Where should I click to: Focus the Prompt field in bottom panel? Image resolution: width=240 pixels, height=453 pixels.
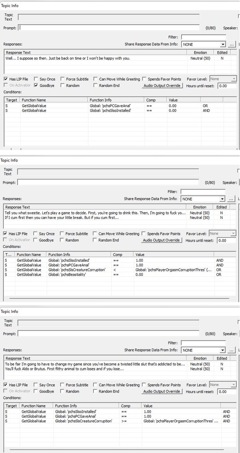(109, 333)
